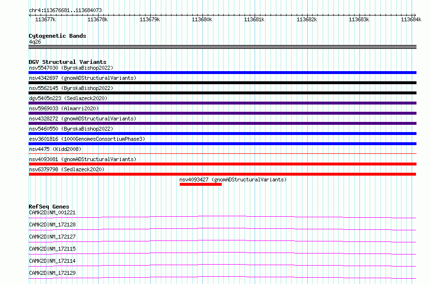
Task: Open esv3601816 (1000GenomesConsortiumPhase3) label
Action: (87, 139)
